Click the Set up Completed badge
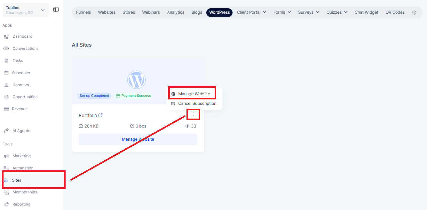This screenshot has height=210, width=427. tap(94, 96)
